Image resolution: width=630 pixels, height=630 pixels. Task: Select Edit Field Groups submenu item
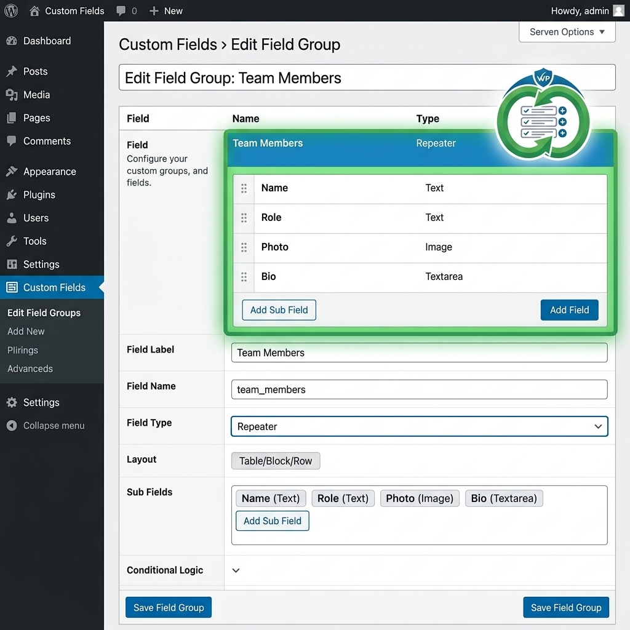point(44,313)
